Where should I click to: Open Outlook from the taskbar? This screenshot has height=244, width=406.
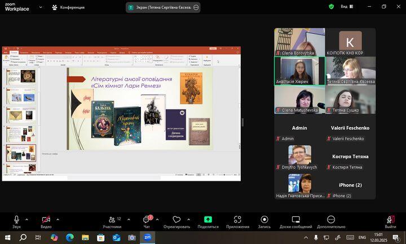tap(116, 237)
